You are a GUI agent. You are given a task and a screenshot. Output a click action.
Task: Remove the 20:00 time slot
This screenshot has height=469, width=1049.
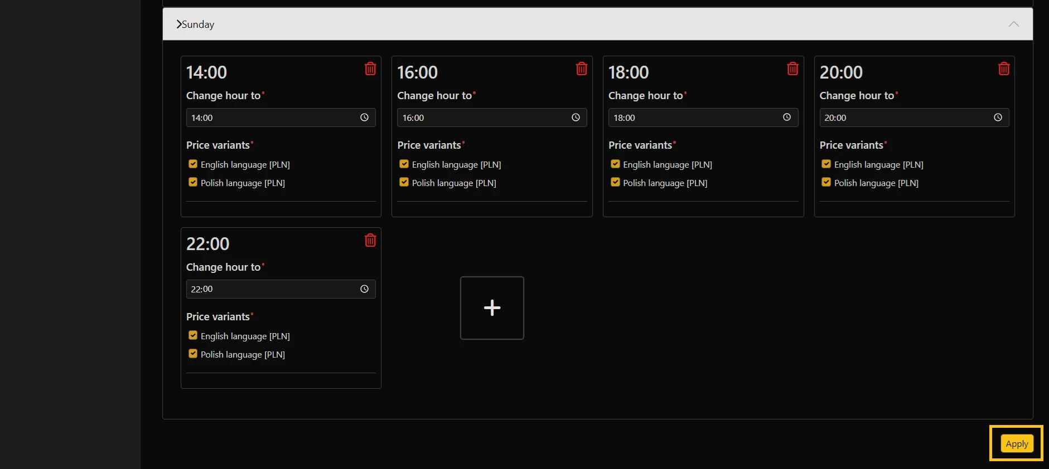1003,69
